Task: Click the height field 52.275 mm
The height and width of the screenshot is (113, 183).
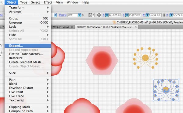Action: click(178, 15)
